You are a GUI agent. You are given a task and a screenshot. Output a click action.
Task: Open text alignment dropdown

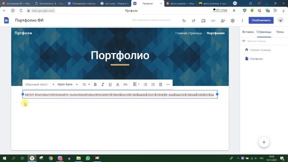(x=136, y=84)
